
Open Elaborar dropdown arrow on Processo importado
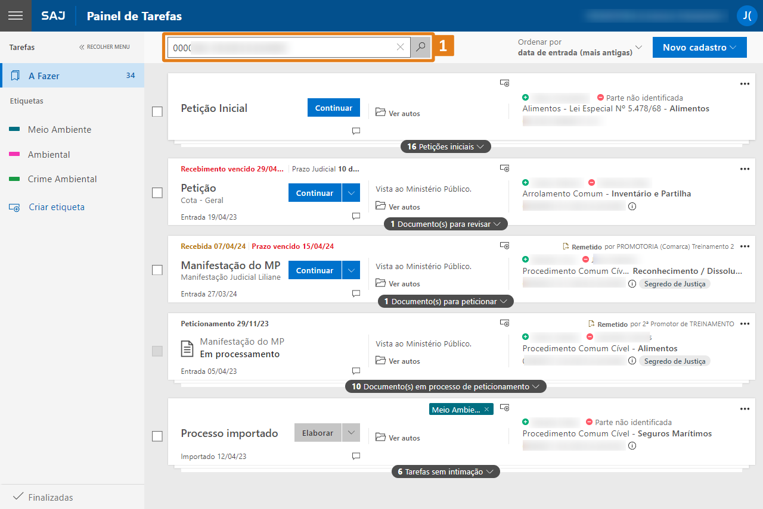point(351,433)
